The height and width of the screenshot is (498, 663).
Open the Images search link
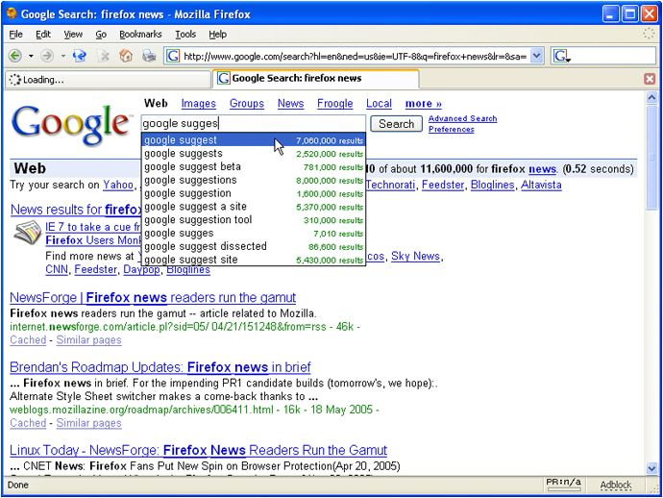[x=198, y=103]
